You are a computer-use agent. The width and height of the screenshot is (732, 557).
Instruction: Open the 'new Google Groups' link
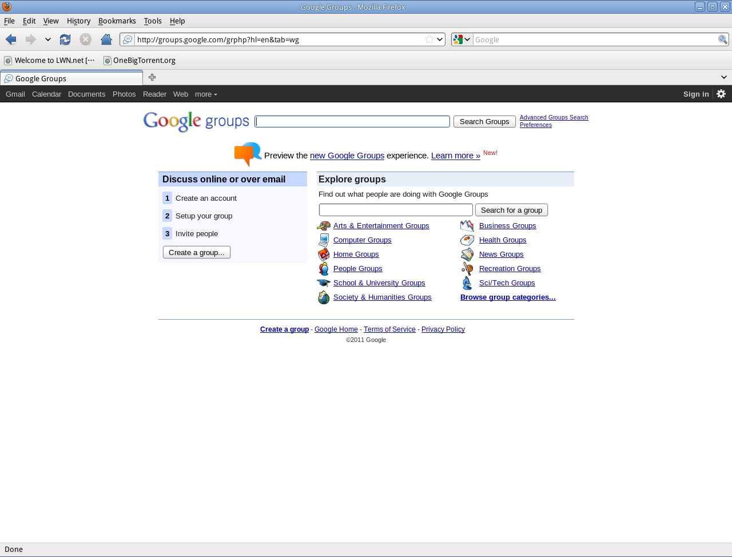[x=347, y=156]
